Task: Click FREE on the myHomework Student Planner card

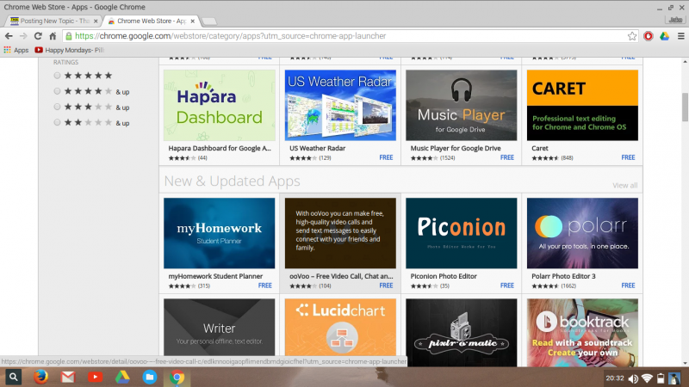Action: (265, 286)
